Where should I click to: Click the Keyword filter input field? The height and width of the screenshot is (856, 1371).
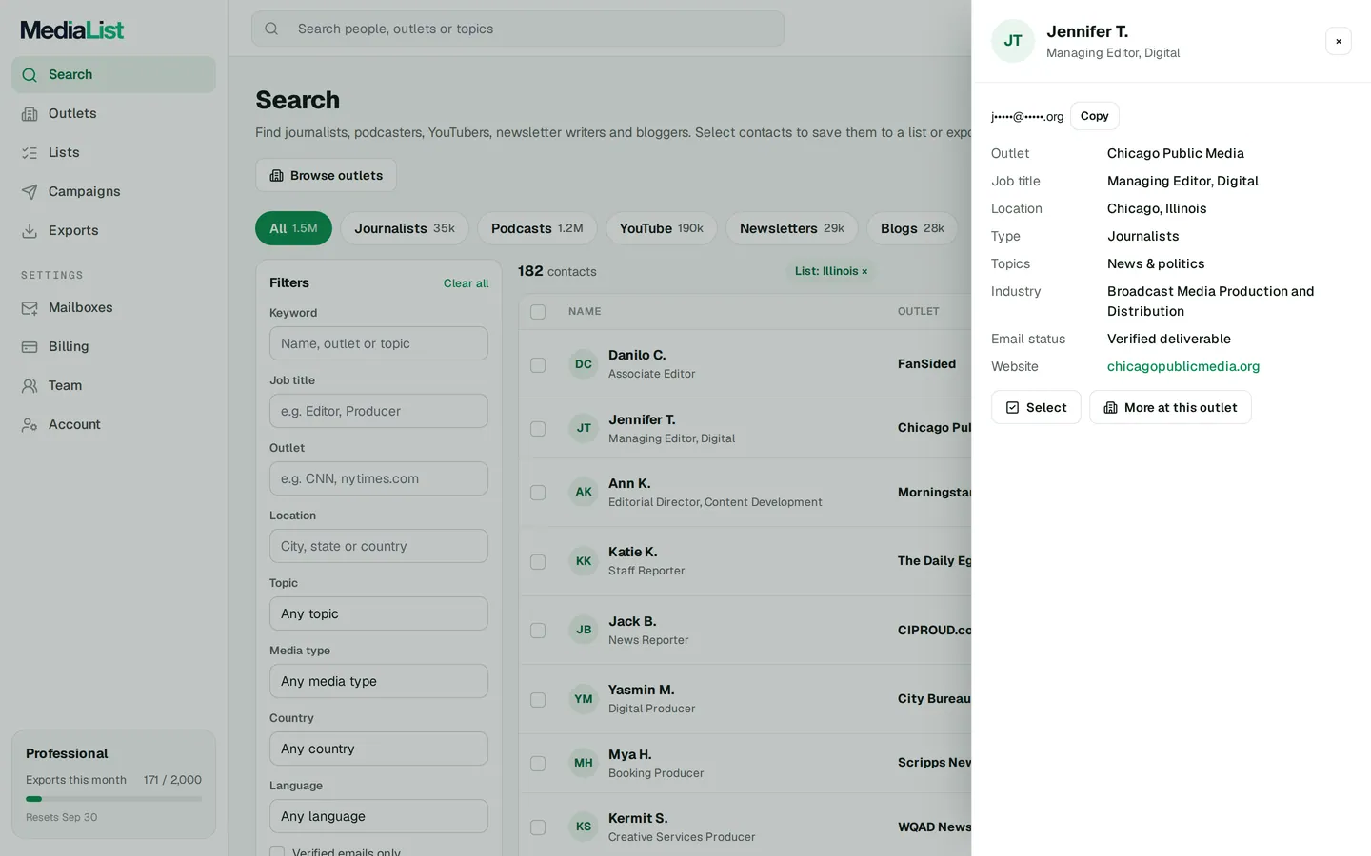[379, 343]
